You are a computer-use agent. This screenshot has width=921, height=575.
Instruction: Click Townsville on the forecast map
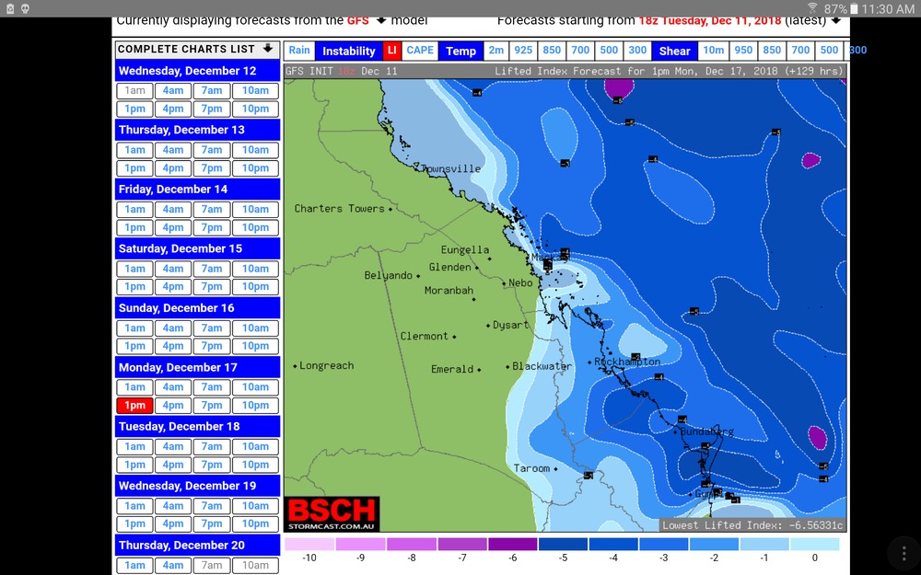point(450,169)
